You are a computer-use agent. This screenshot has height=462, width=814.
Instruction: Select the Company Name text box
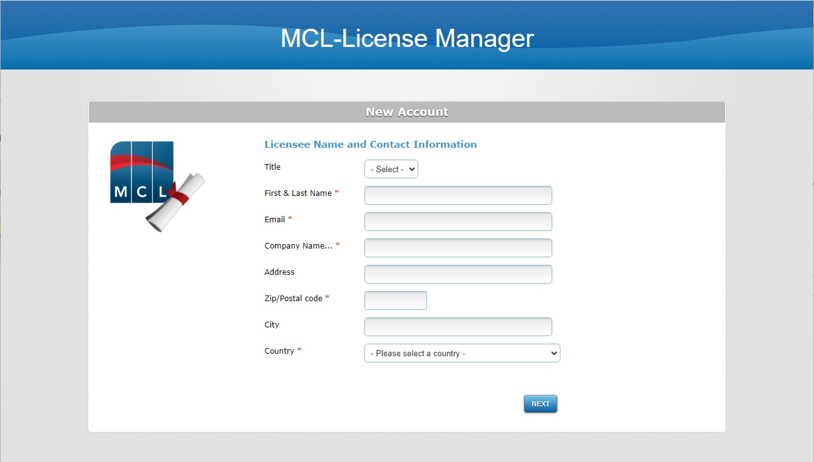click(x=458, y=248)
